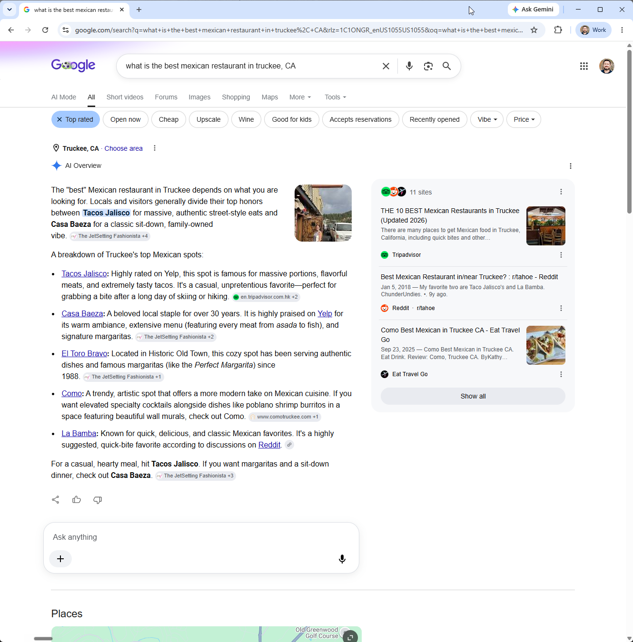
Task: Search by image with the Lens icon
Action: pos(428,66)
